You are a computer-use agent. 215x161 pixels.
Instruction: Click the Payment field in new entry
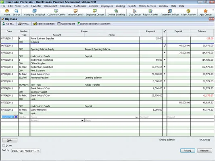click(x=151, y=117)
